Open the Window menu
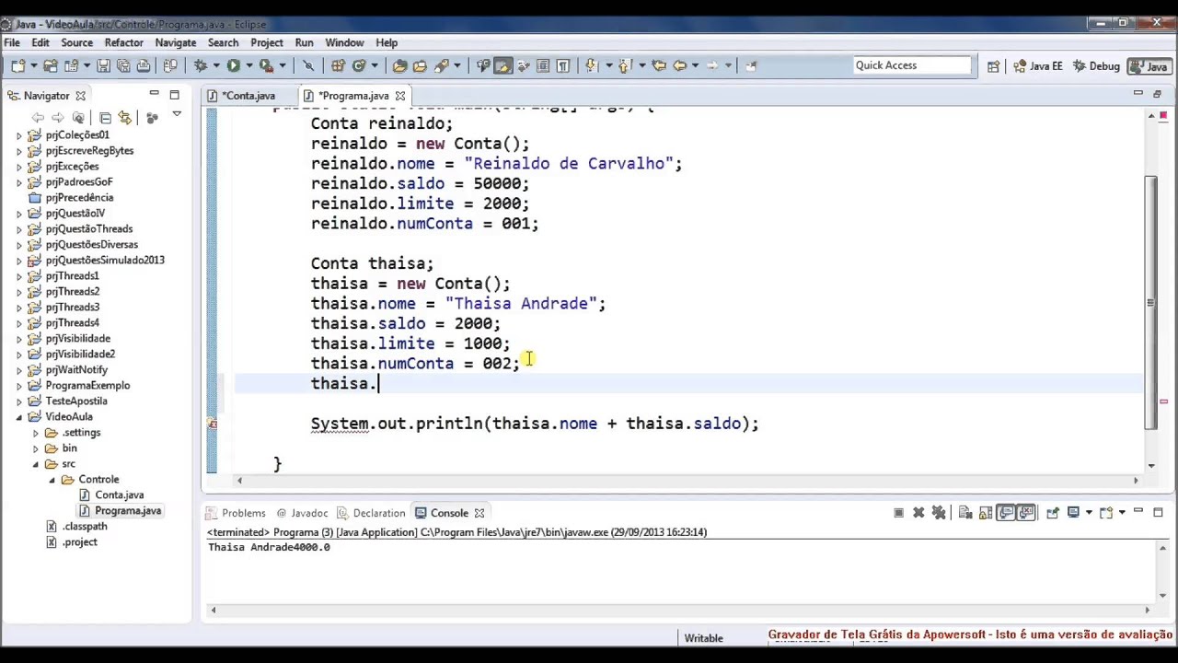 [x=344, y=42]
